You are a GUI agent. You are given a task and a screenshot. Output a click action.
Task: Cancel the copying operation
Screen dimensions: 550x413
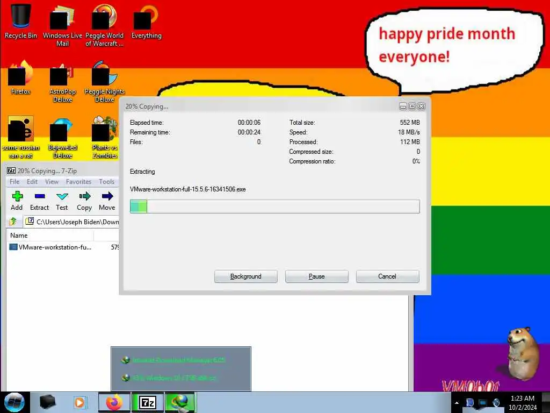coord(388,276)
